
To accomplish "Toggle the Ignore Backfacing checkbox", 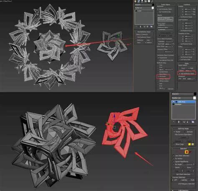I will [174, 162].
